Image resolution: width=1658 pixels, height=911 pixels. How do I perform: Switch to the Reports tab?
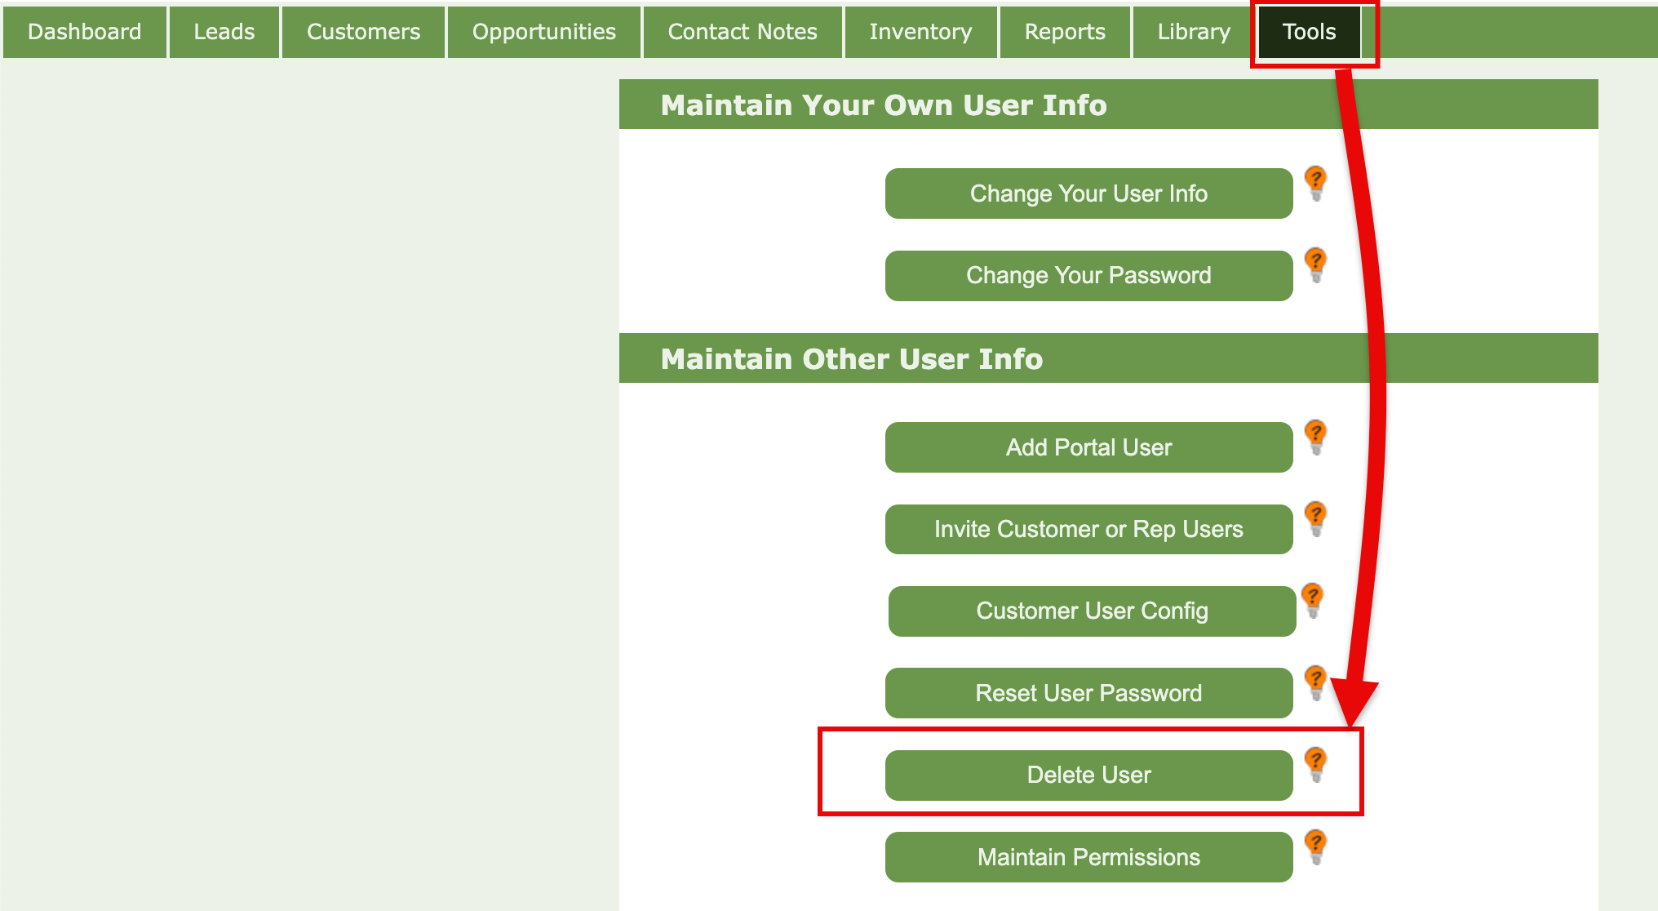(1065, 32)
